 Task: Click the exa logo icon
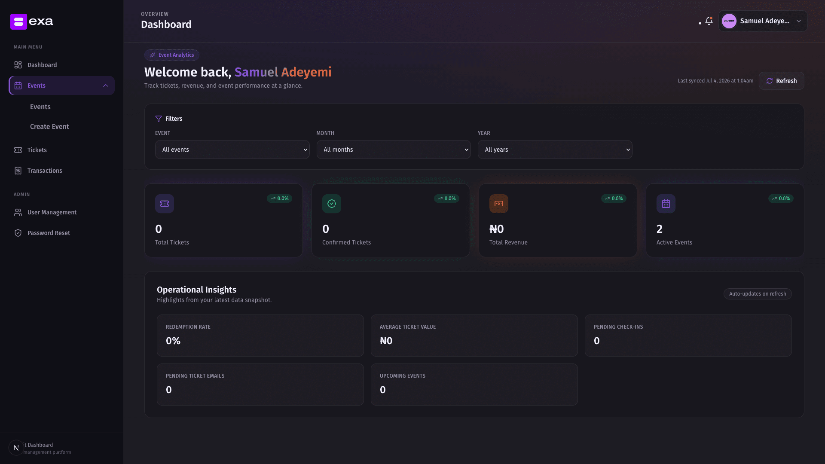pos(19,21)
